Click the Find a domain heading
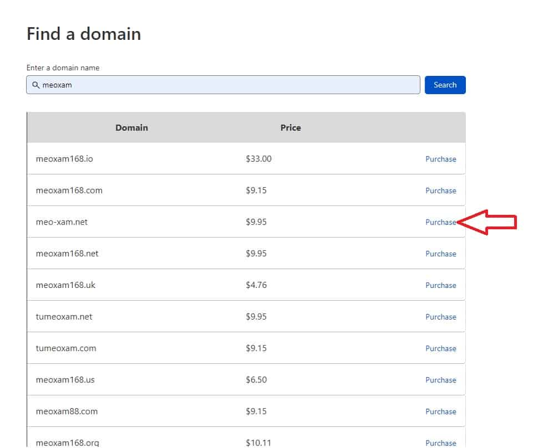 [84, 34]
